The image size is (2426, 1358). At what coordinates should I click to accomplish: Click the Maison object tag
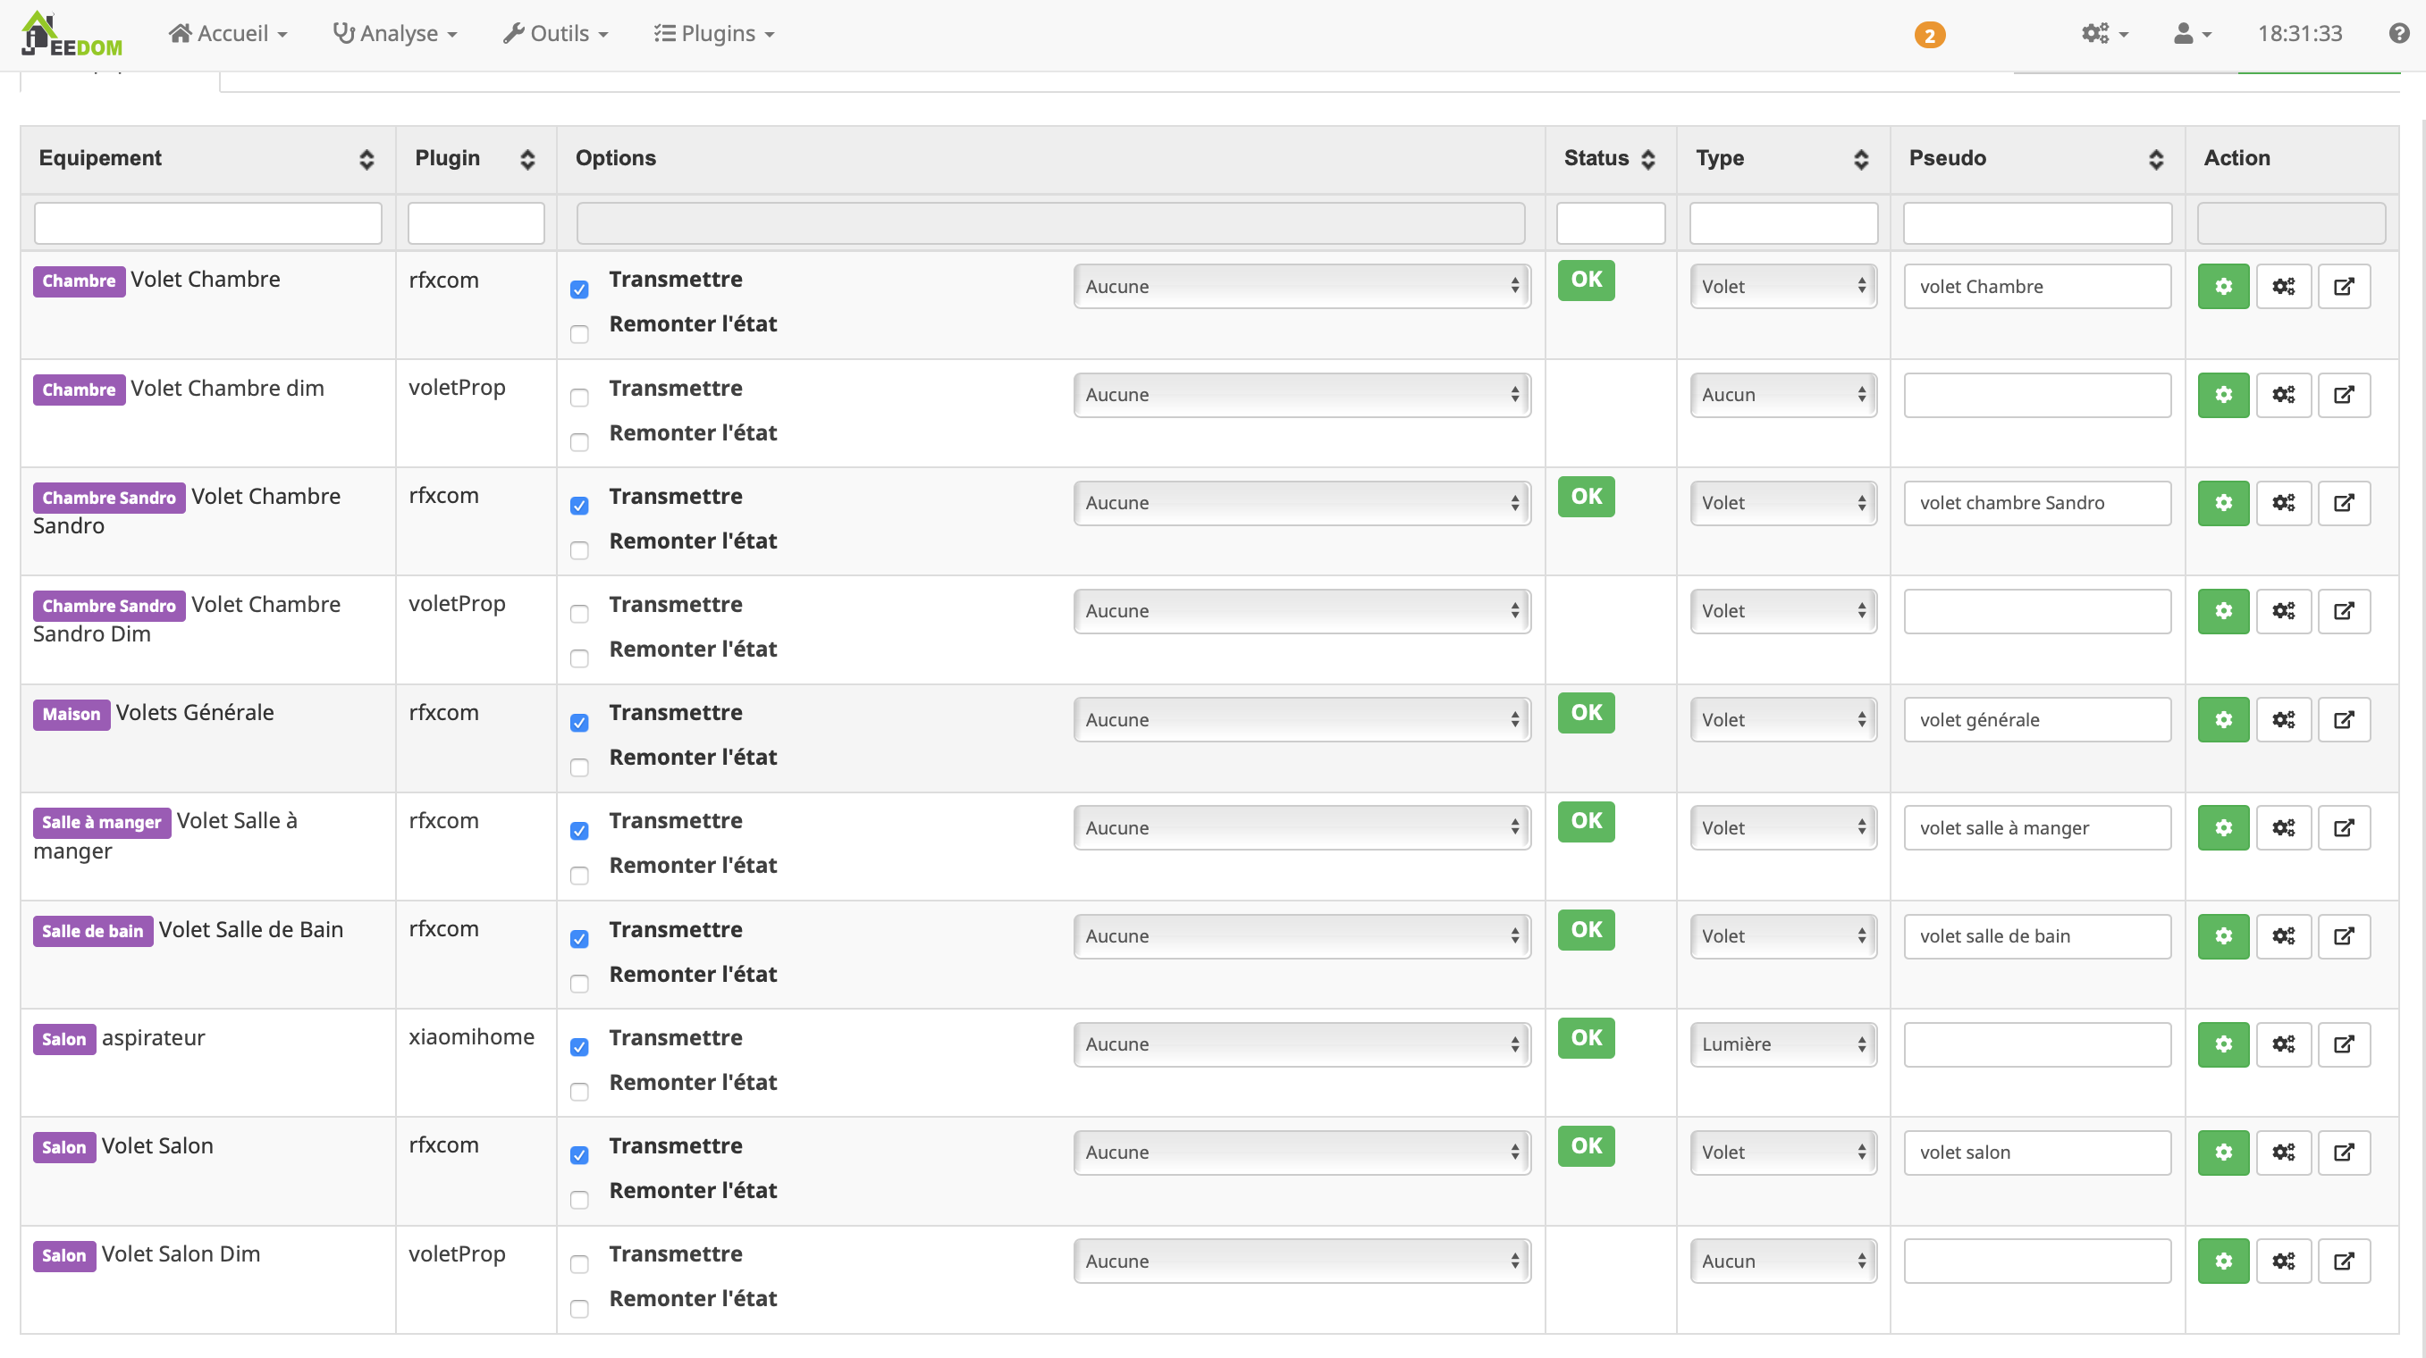[x=71, y=715]
